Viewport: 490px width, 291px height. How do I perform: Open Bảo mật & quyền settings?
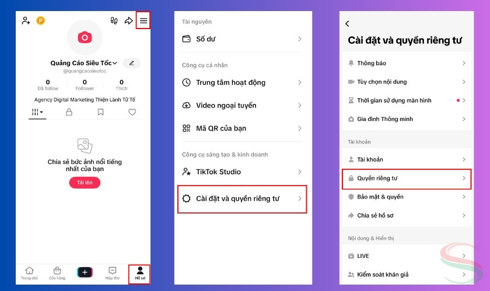pyautogui.click(x=407, y=197)
